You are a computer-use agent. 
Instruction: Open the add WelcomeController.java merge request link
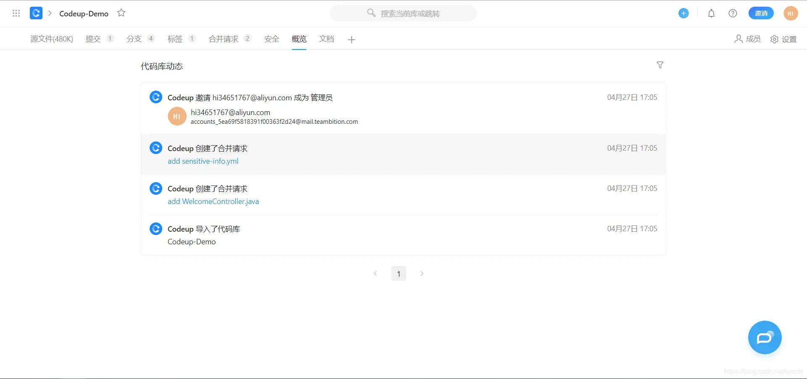[213, 201]
